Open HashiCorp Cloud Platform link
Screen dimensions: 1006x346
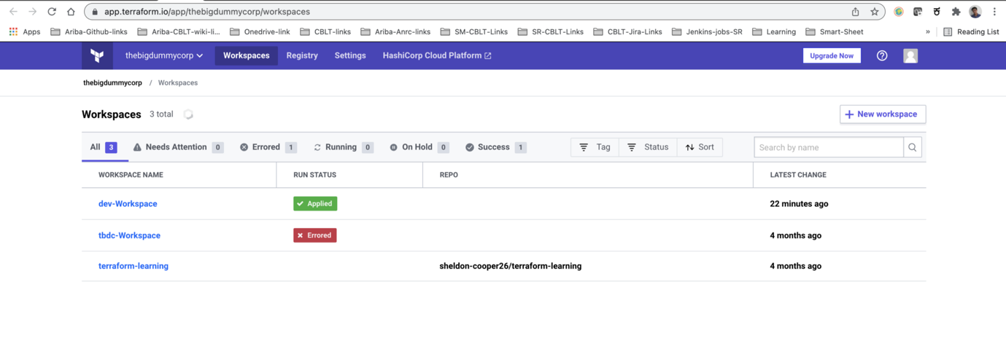pyautogui.click(x=437, y=55)
